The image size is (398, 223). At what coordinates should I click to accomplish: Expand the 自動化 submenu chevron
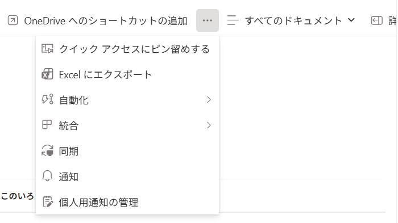coord(209,100)
